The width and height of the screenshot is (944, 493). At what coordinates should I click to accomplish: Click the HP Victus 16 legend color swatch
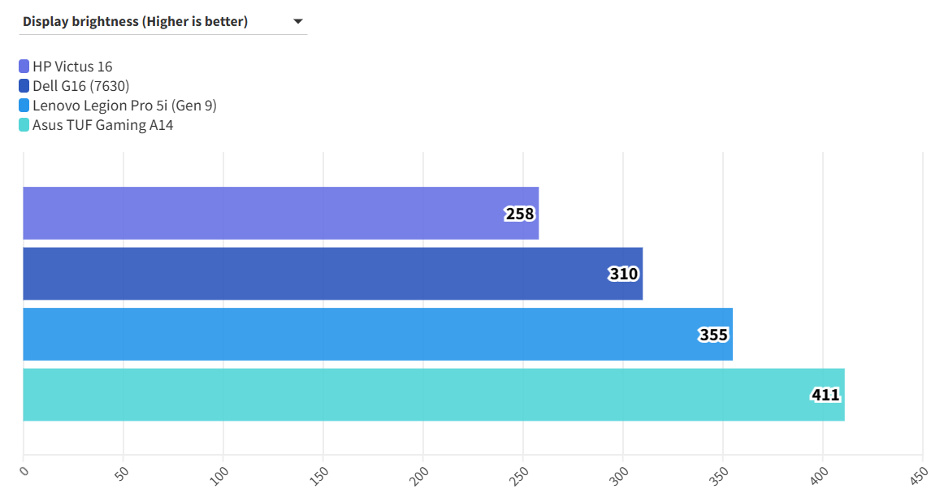pyautogui.click(x=24, y=67)
